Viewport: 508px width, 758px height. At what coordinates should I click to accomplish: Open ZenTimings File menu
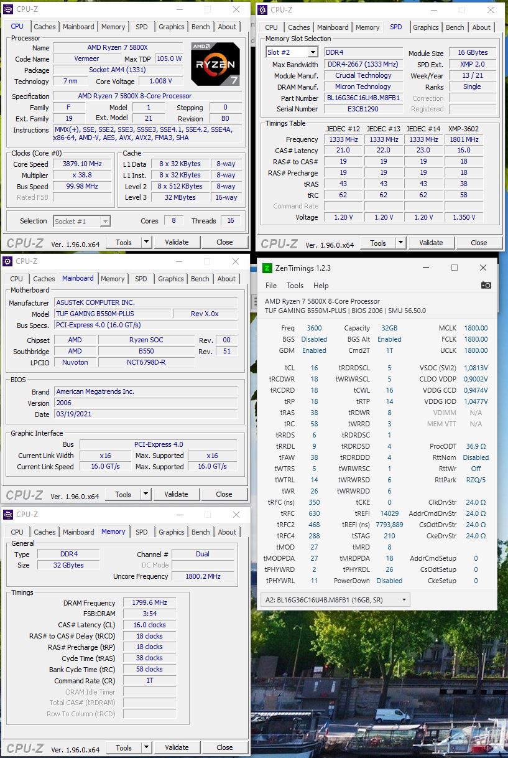[271, 286]
